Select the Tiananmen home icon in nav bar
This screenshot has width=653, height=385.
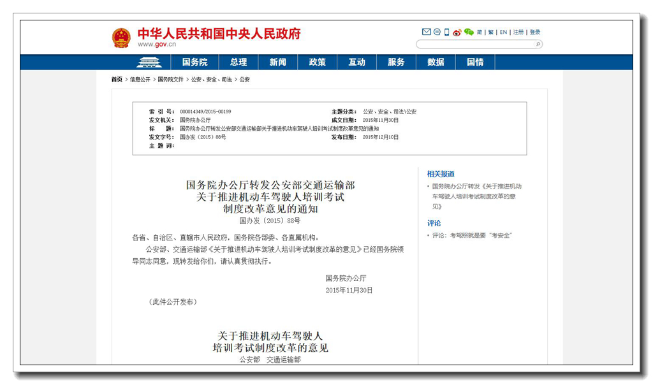pos(150,62)
